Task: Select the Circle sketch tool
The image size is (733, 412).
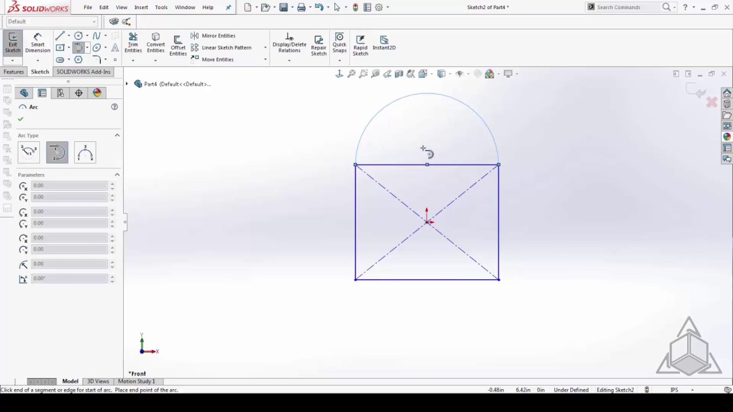Action: pyautogui.click(x=78, y=35)
